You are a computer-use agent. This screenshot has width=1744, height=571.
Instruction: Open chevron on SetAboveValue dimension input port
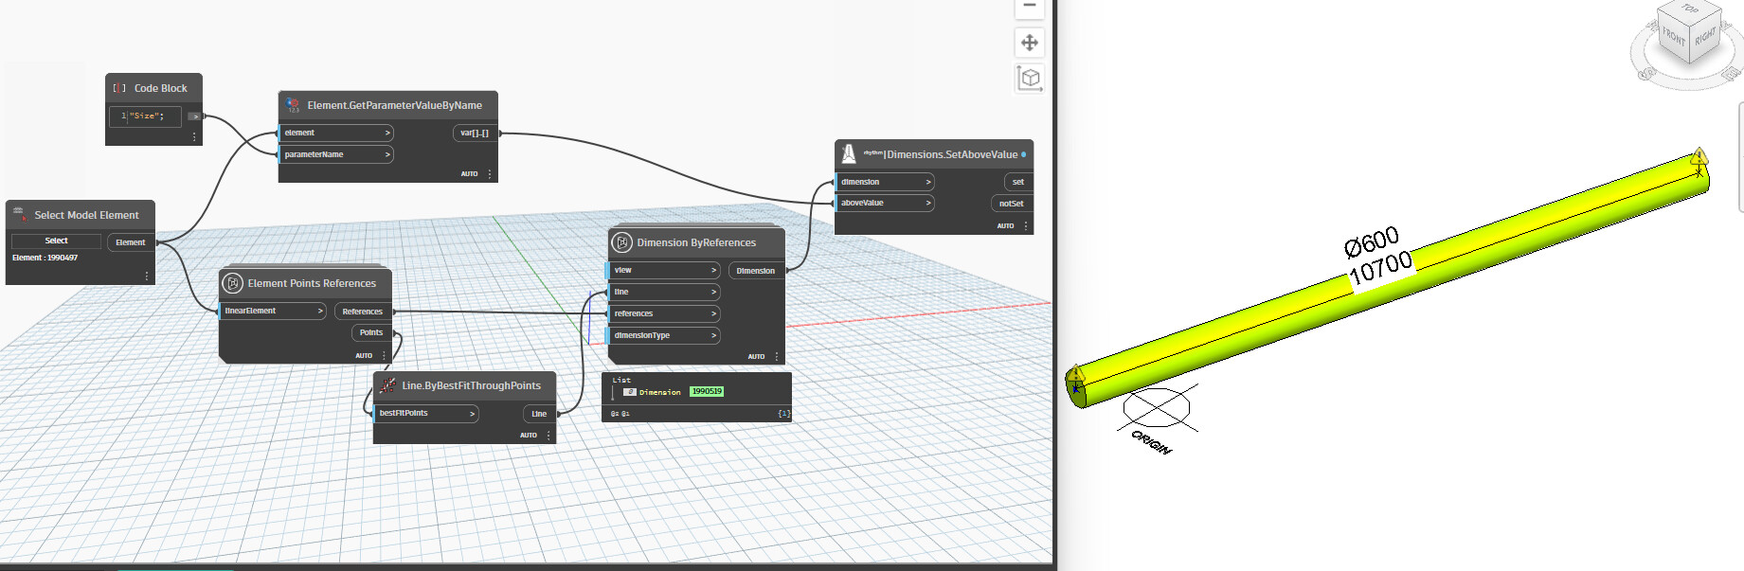click(928, 182)
